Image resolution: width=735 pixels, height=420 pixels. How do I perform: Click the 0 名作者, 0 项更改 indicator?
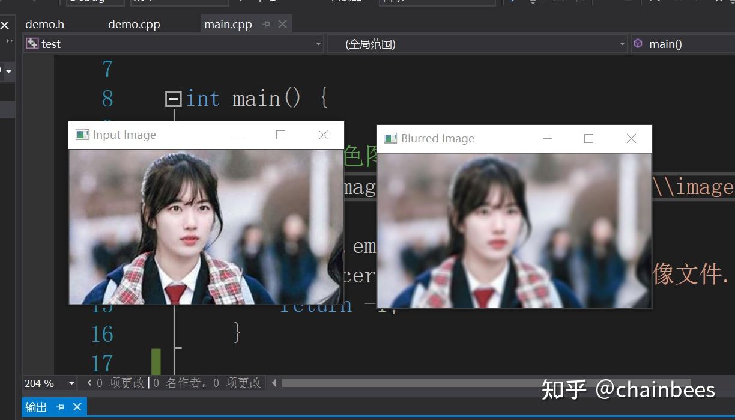pyautogui.click(x=207, y=383)
